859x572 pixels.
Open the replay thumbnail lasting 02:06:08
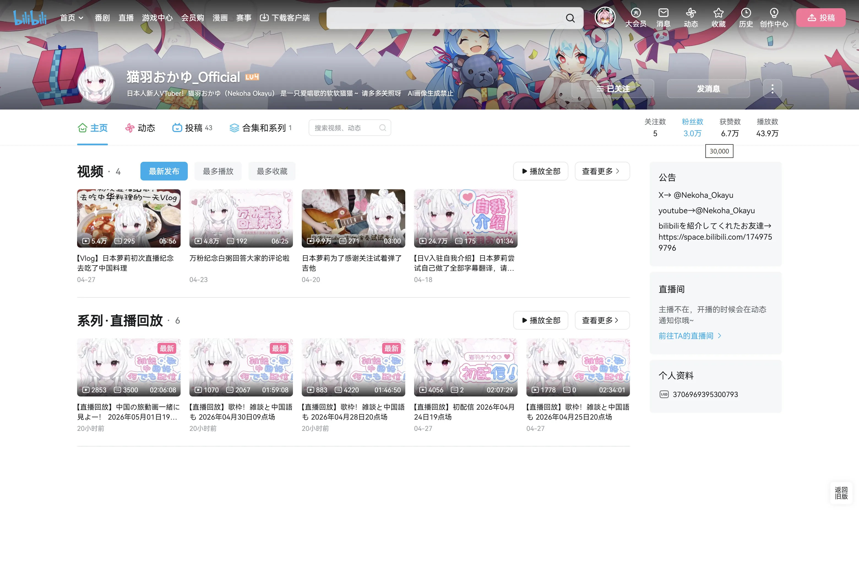(129, 367)
